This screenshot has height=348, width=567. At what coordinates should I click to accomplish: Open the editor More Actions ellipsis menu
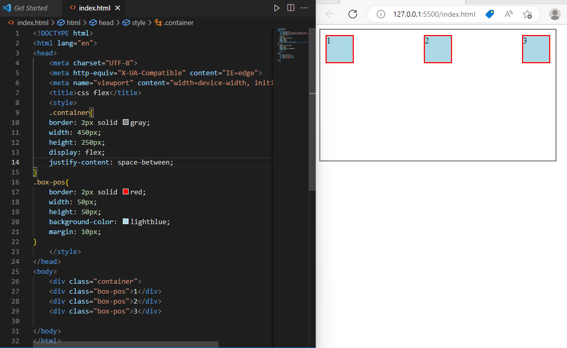pos(304,8)
